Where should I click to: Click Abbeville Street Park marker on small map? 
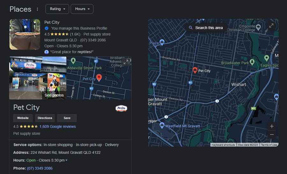coord(73,60)
